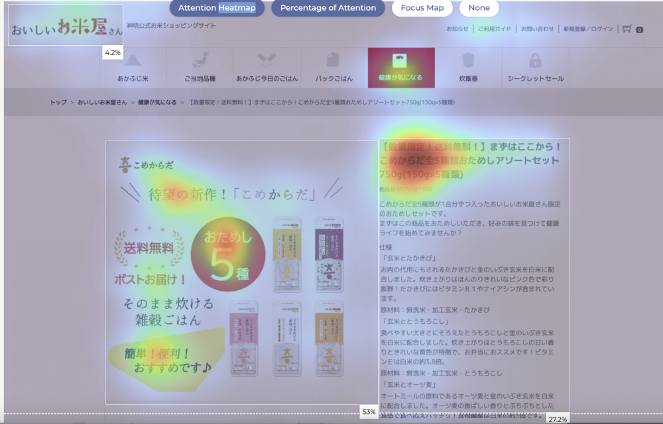Select None to hide overlay
The height and width of the screenshot is (424, 663).
(x=479, y=8)
